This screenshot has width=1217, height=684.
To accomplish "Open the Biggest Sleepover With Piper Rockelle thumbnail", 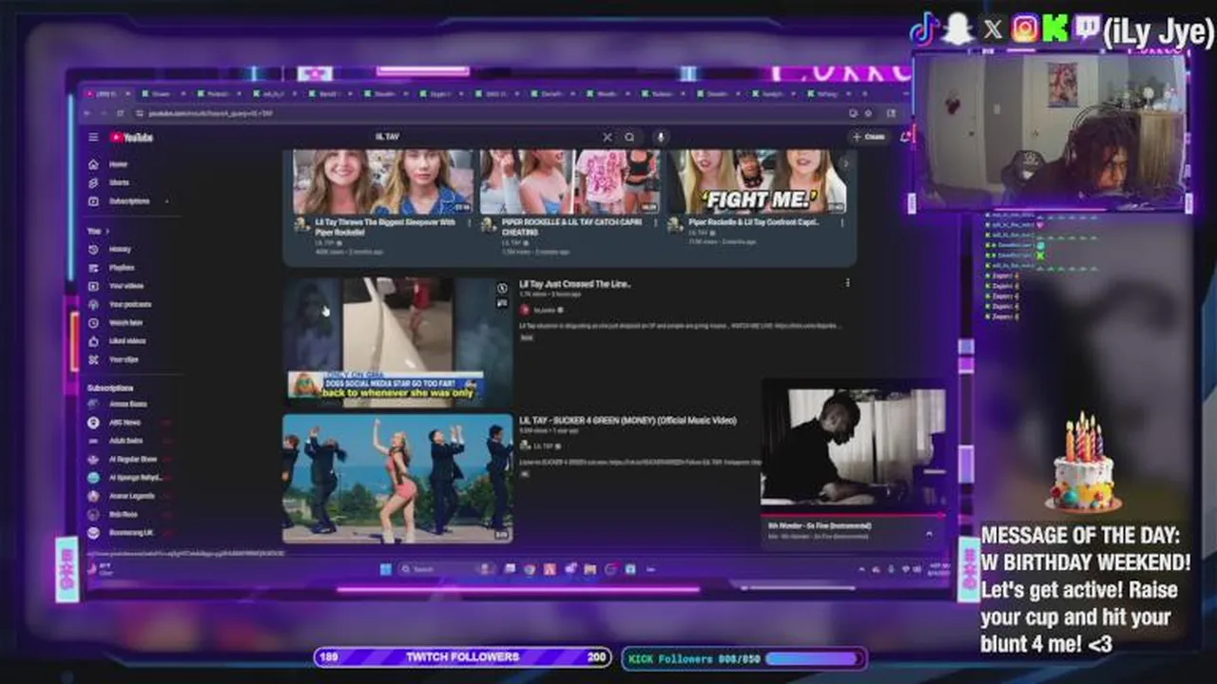I will tap(383, 181).
